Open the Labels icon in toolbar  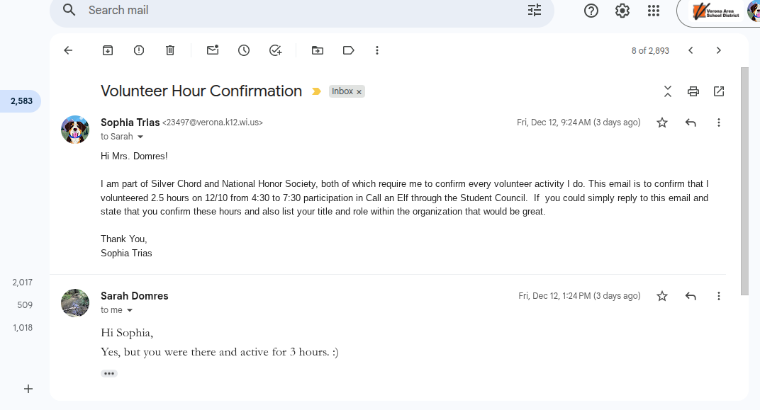[348, 50]
